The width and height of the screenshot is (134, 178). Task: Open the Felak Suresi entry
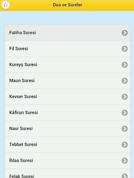point(68,173)
